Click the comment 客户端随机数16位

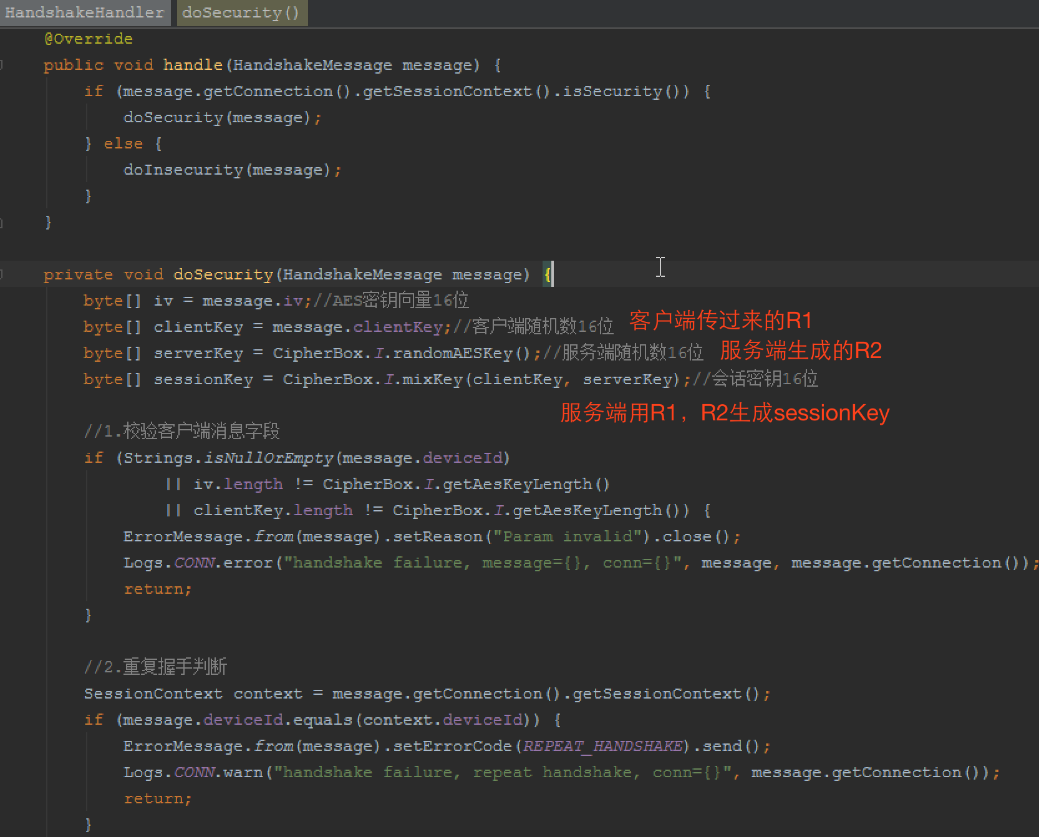pyautogui.click(x=533, y=326)
